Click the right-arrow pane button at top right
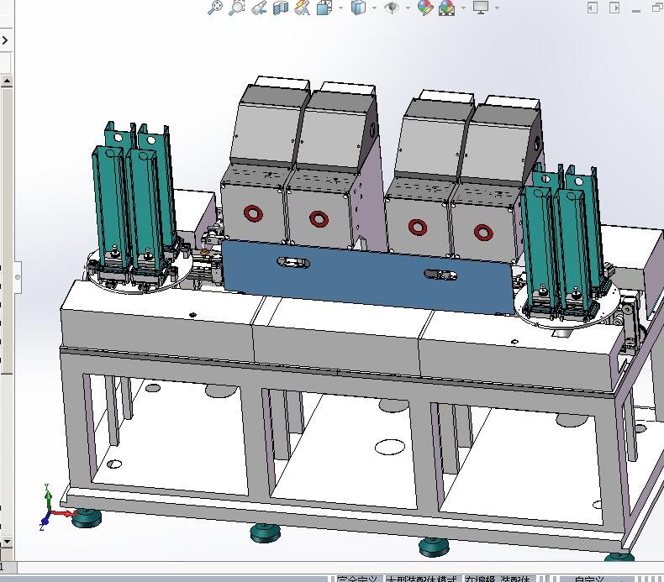The image size is (664, 582). pyautogui.click(x=614, y=8)
